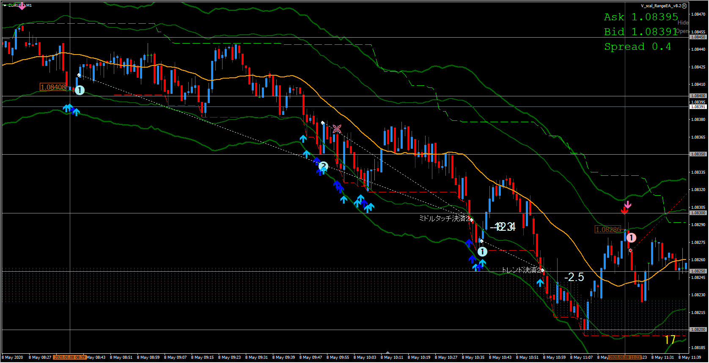
Task: Click the red down arrow sell signal
Action: click(x=624, y=210)
